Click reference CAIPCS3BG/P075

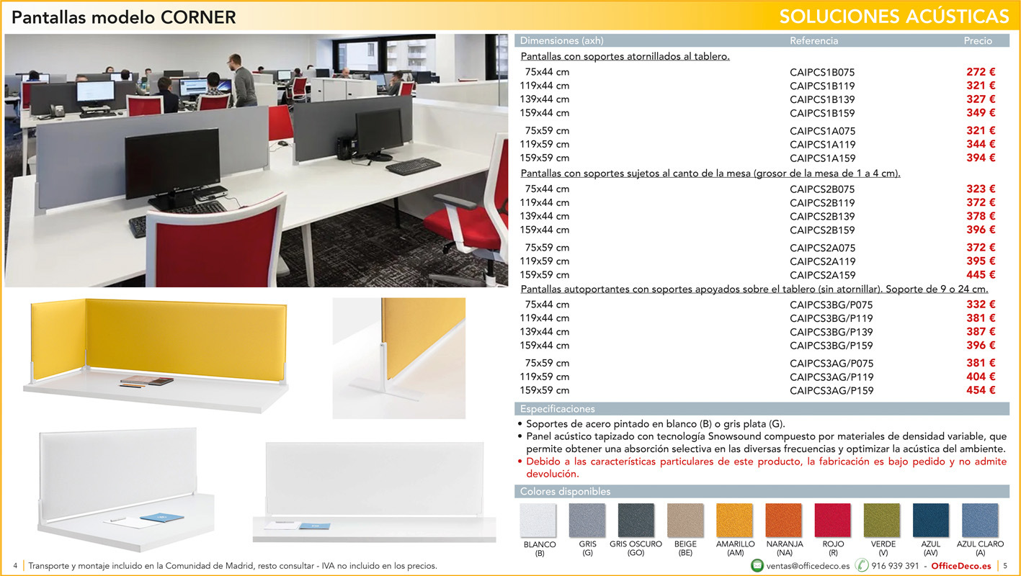click(x=831, y=305)
